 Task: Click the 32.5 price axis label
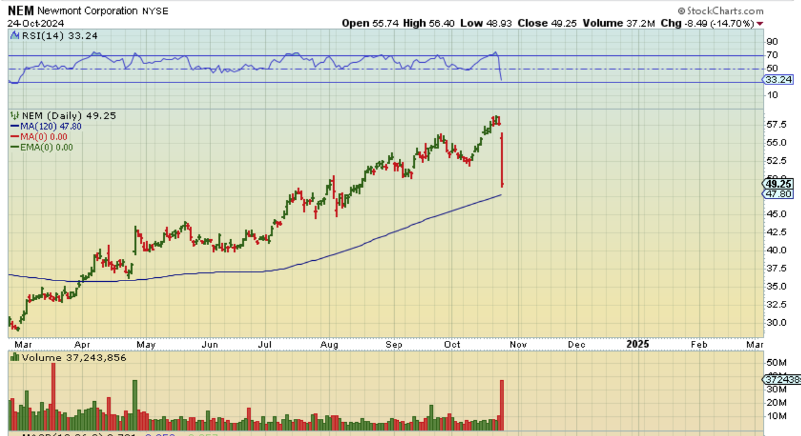pyautogui.click(x=776, y=304)
